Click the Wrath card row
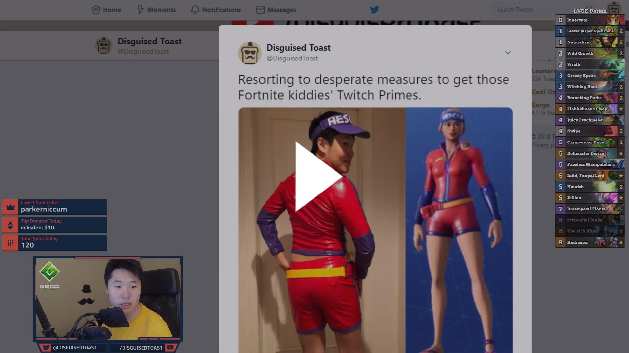629x353 pixels. 590,64
